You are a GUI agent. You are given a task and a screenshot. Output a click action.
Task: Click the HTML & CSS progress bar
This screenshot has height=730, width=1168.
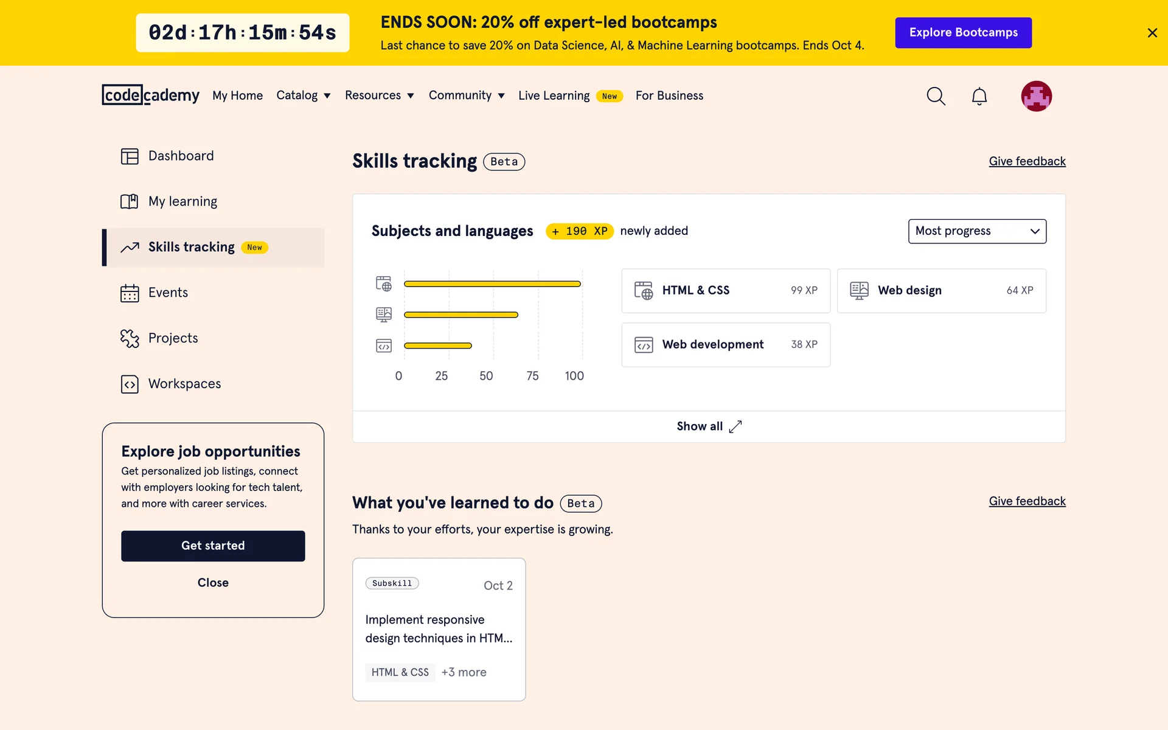click(492, 283)
